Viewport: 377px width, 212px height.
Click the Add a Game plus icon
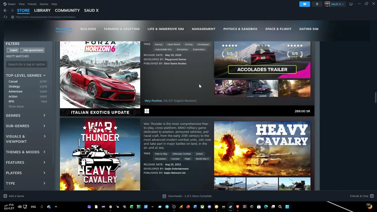tap(5, 196)
